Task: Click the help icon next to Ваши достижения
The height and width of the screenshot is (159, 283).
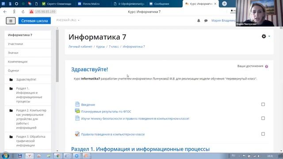Action: click(x=267, y=67)
